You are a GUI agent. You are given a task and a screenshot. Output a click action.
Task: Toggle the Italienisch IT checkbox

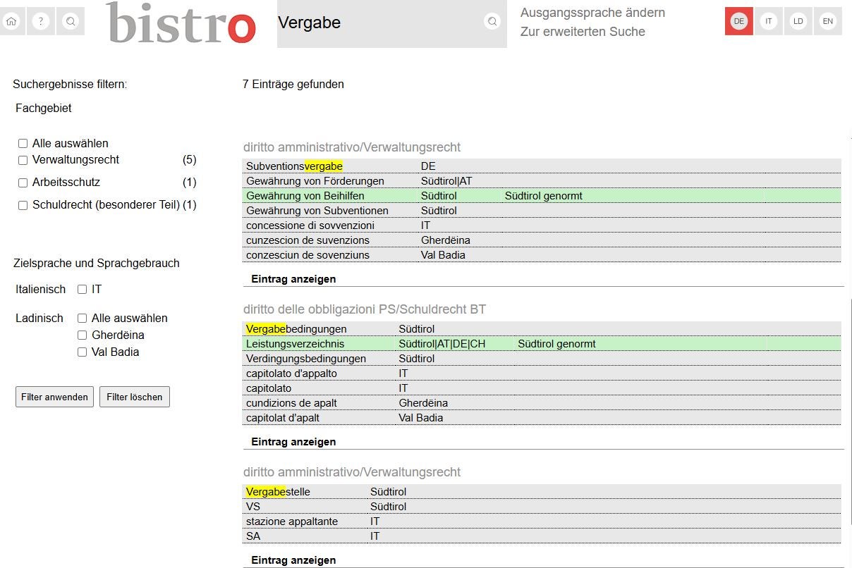[x=83, y=290]
